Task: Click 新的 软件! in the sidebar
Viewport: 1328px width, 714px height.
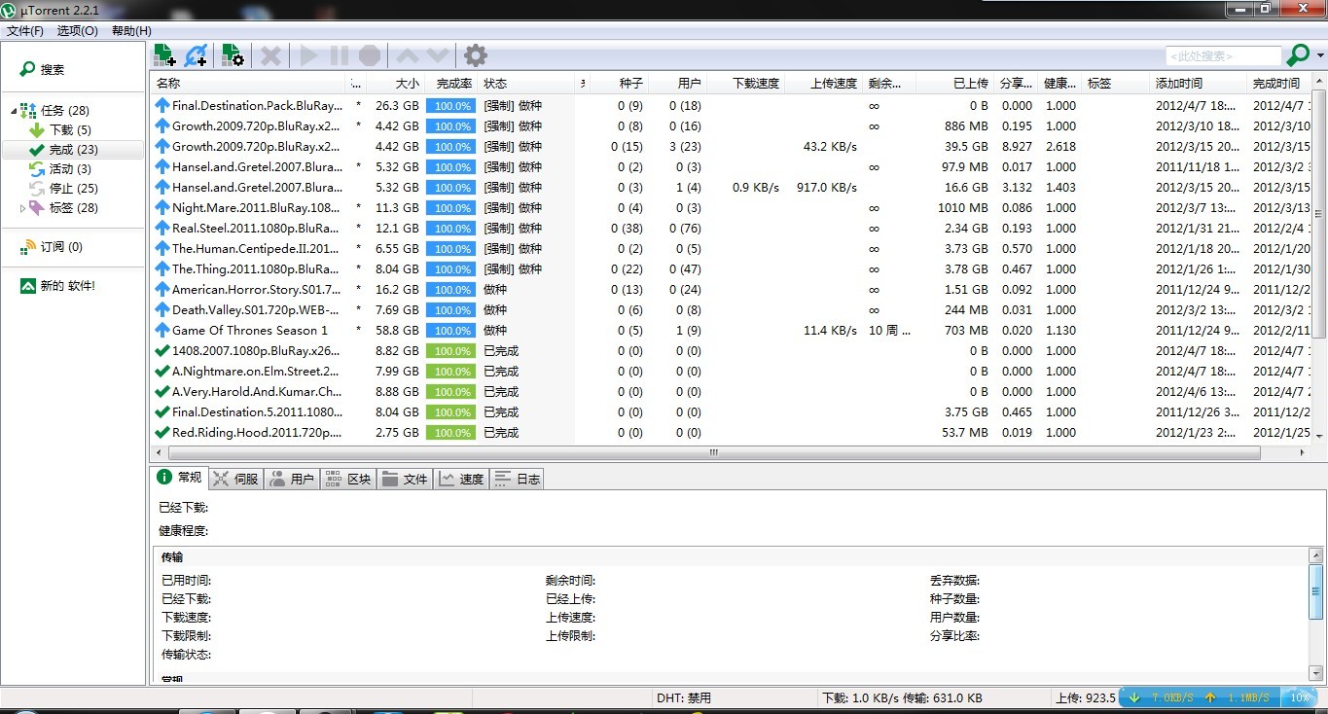Action: 67,286
